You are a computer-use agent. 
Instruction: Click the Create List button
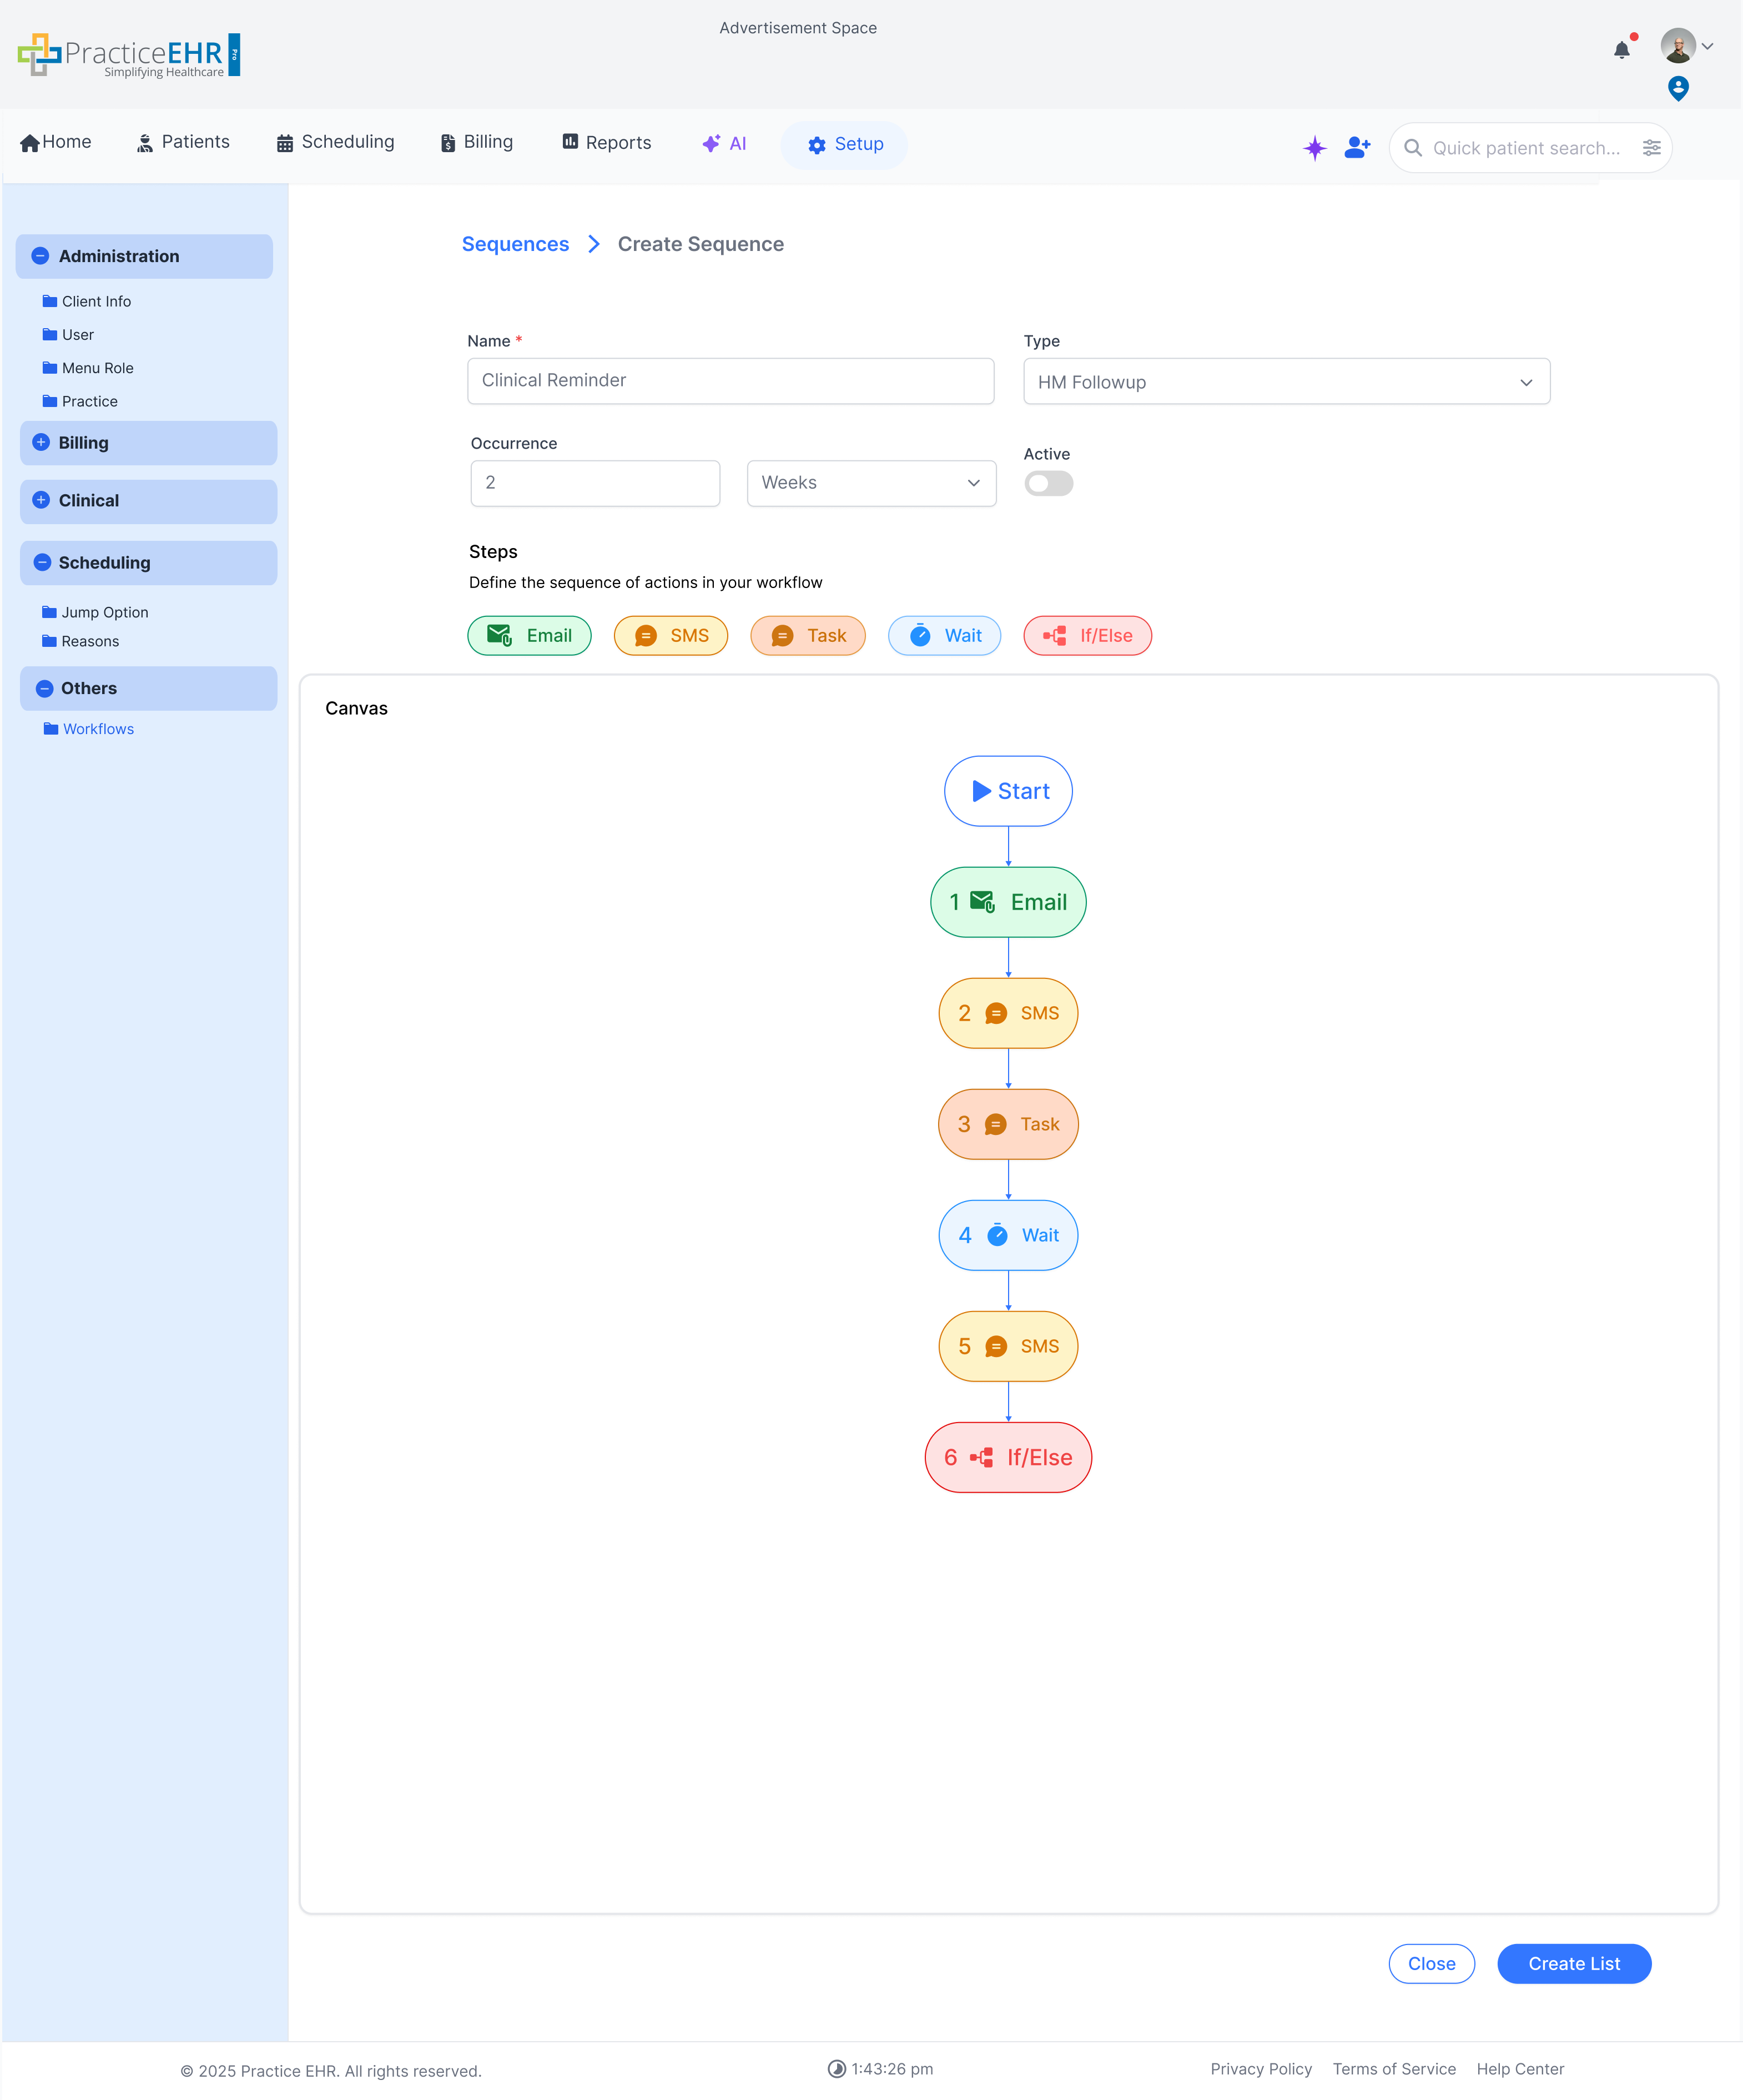pos(1573,1963)
